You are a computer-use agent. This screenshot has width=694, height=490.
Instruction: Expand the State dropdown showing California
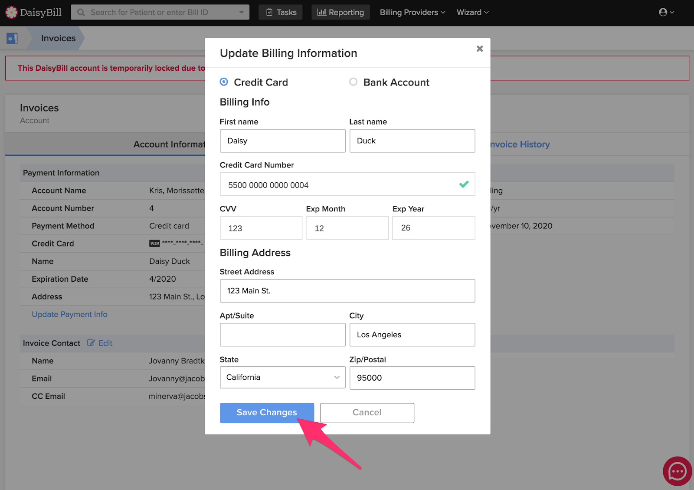point(282,378)
